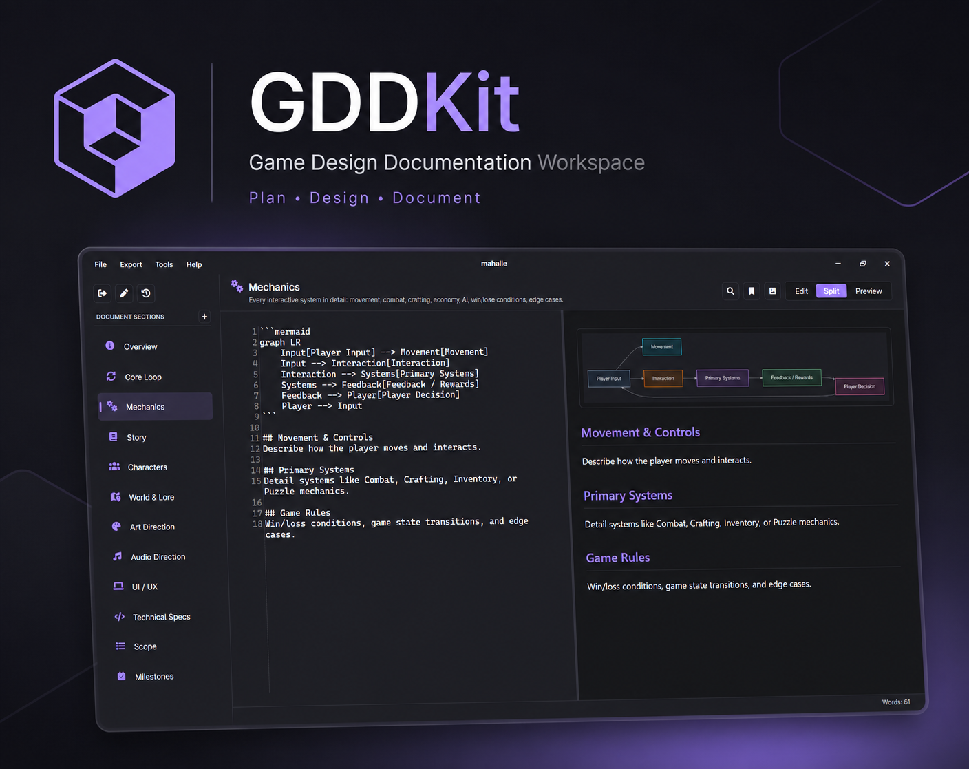Click the image insert icon in header toolbar
Image resolution: width=969 pixels, height=769 pixels.
point(773,291)
